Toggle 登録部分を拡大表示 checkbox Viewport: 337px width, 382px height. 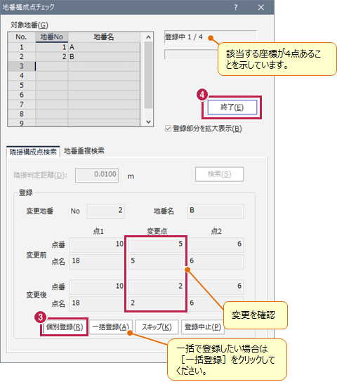click(168, 129)
